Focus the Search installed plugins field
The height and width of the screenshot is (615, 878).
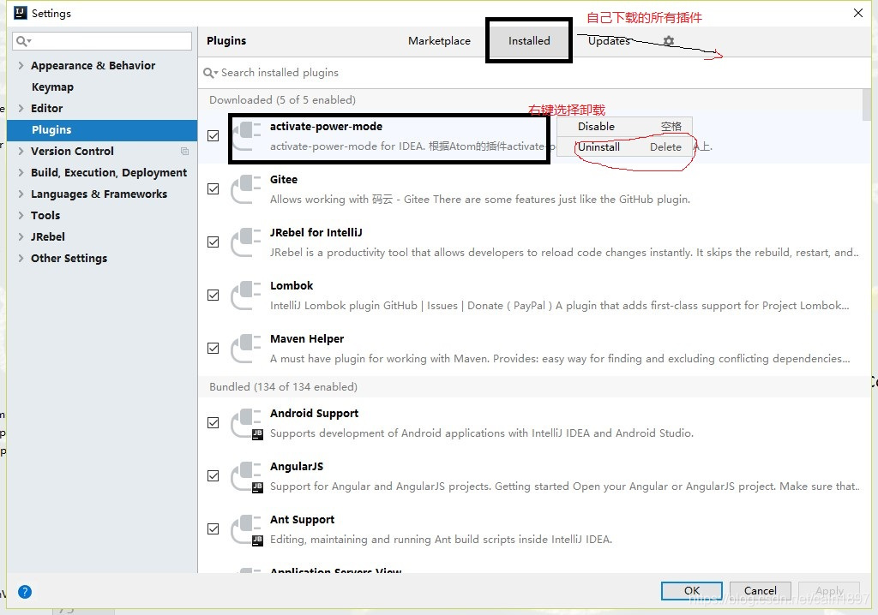535,73
